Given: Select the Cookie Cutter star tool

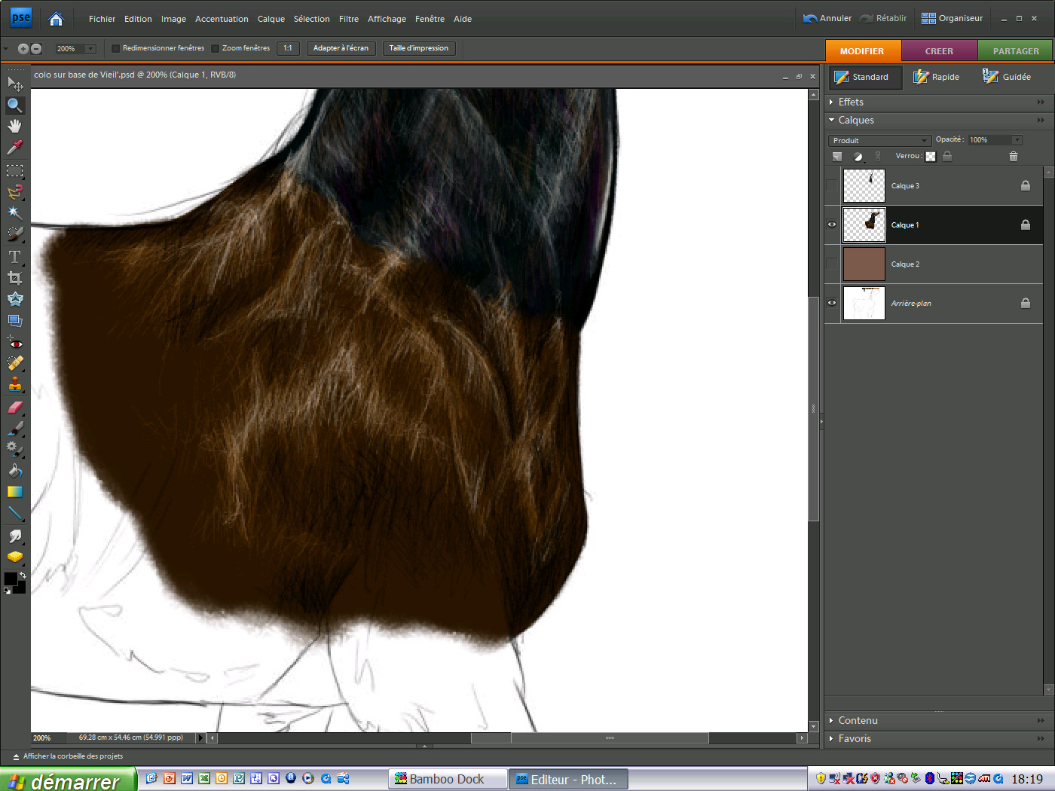Looking at the screenshot, I should (x=14, y=299).
